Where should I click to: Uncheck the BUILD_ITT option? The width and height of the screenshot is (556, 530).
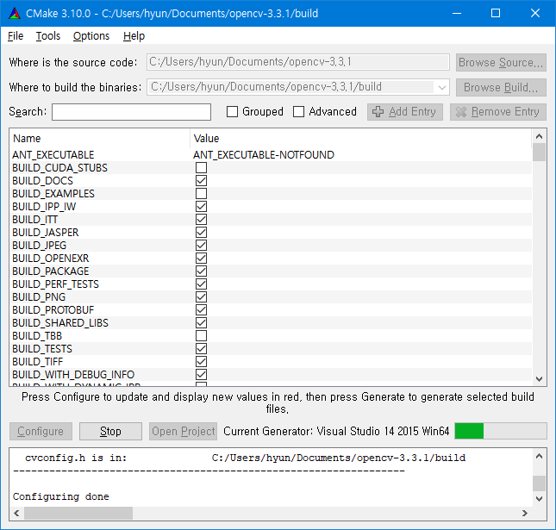(201, 220)
